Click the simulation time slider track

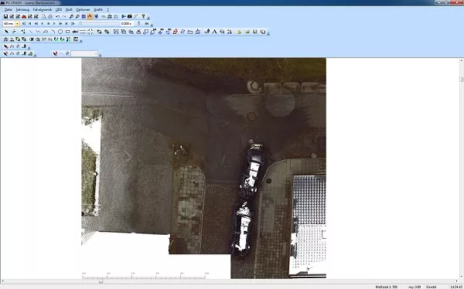(x=100, y=23)
